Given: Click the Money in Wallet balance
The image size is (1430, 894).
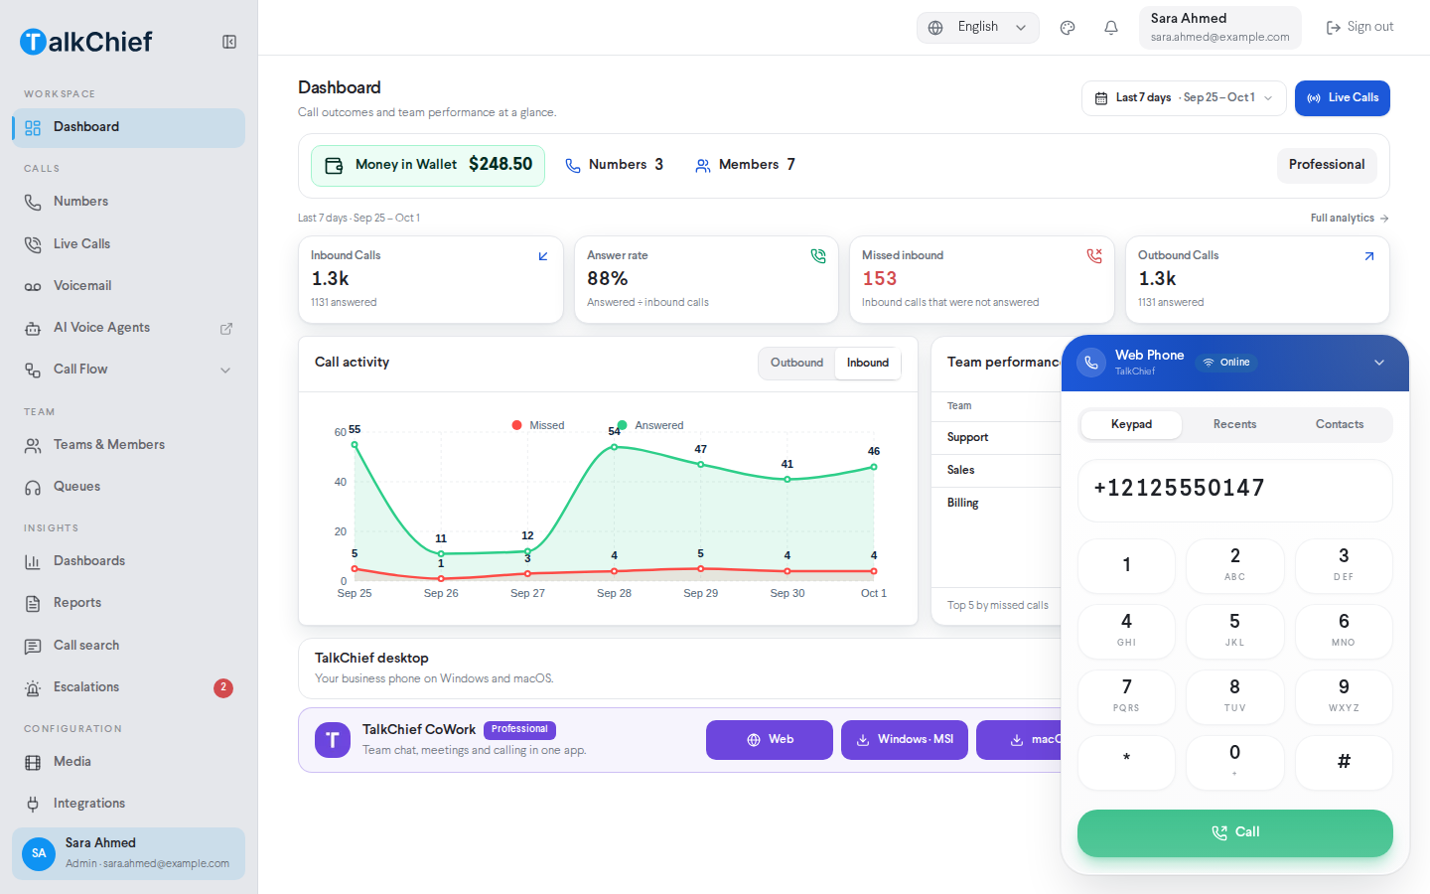Looking at the screenshot, I should [428, 166].
